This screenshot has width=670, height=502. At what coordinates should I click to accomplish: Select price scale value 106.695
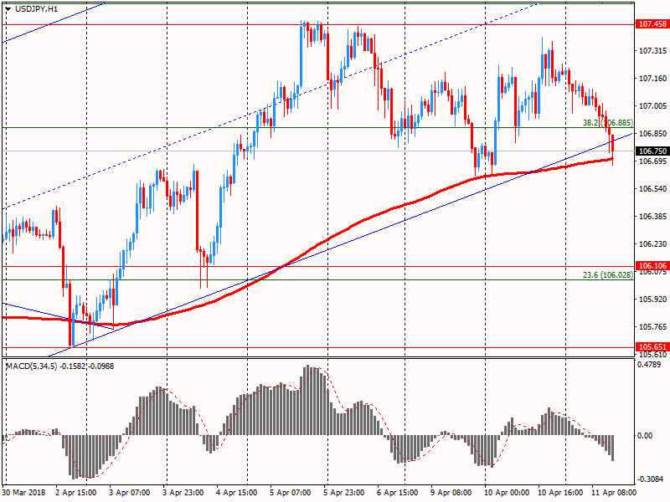[x=652, y=161]
